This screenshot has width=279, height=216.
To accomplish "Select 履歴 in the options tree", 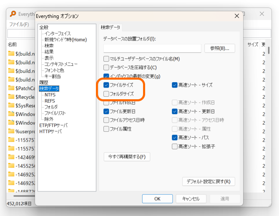I will pos(44,83).
